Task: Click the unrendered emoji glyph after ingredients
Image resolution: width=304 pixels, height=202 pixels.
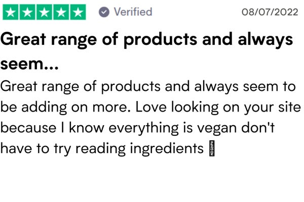Action: [212, 148]
